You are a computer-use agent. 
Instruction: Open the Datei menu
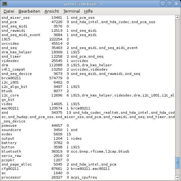pos(9,11)
